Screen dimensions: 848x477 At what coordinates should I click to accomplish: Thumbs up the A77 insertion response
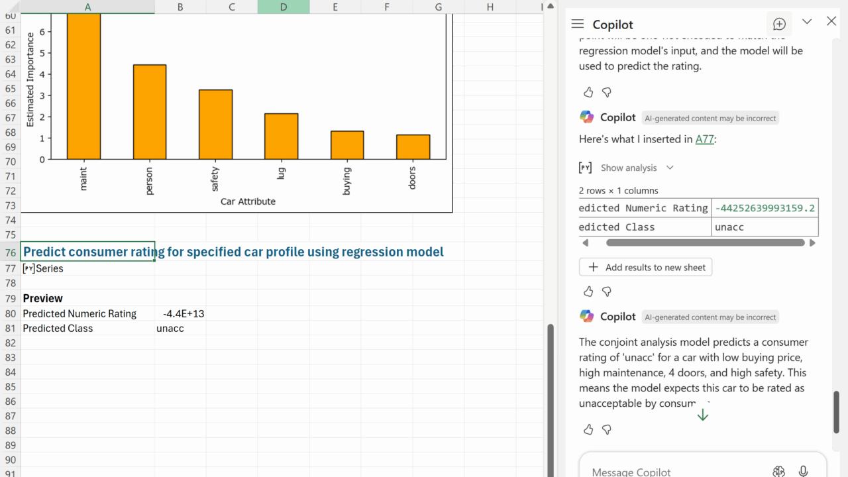coord(588,291)
